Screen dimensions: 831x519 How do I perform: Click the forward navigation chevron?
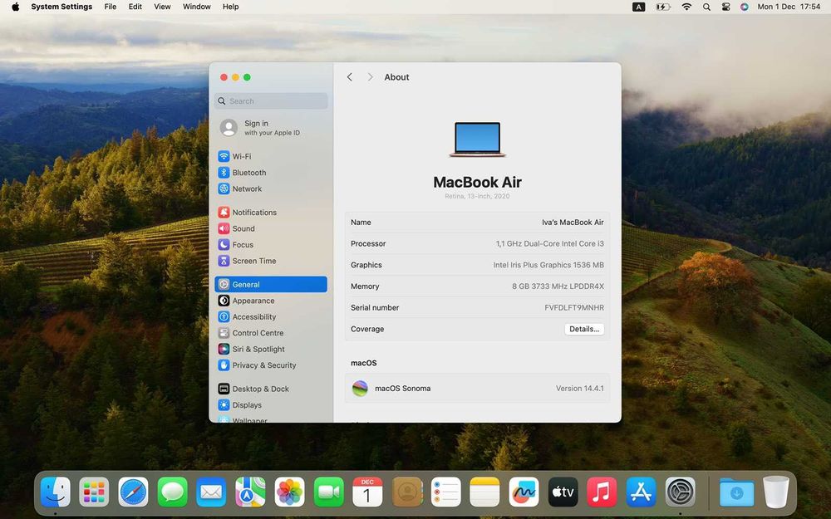pyautogui.click(x=370, y=77)
